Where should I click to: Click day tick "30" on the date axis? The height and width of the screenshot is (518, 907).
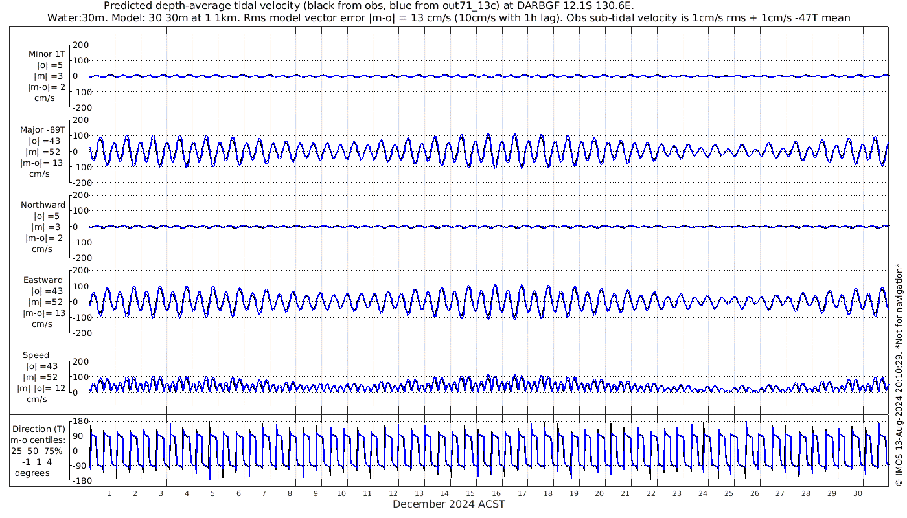pos(858,493)
